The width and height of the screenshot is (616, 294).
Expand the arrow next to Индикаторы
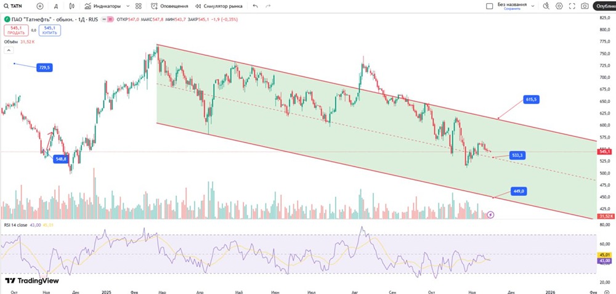[x=128, y=6]
